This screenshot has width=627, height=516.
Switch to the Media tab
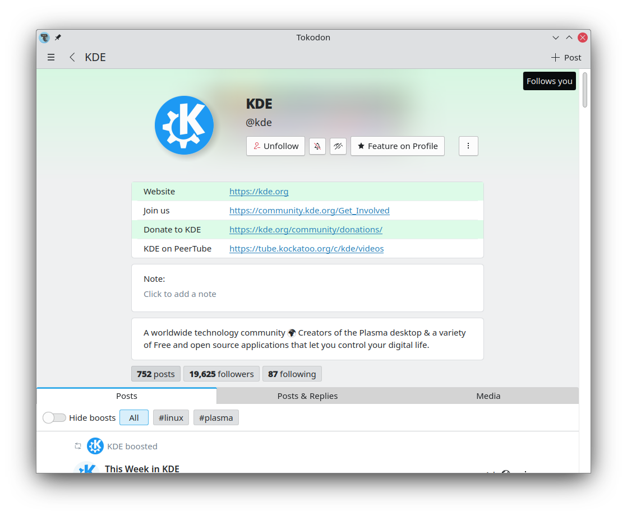click(488, 396)
